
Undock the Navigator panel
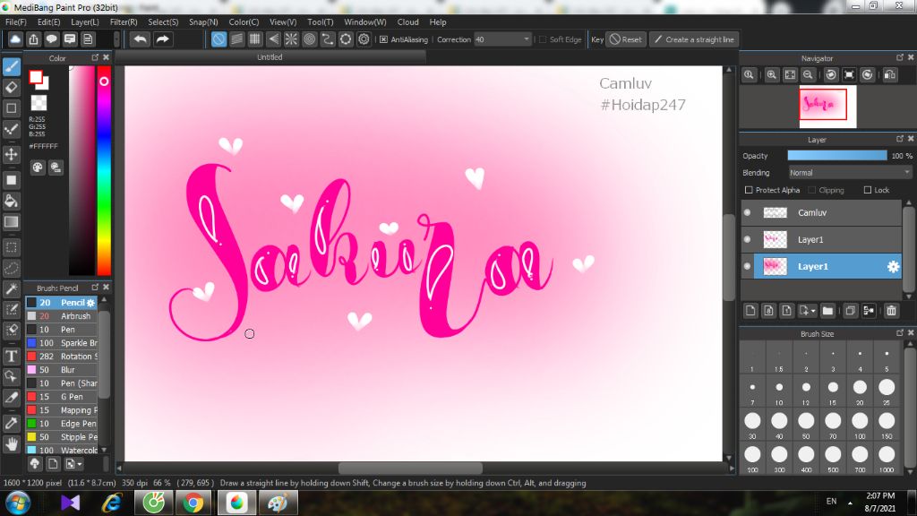click(x=899, y=57)
